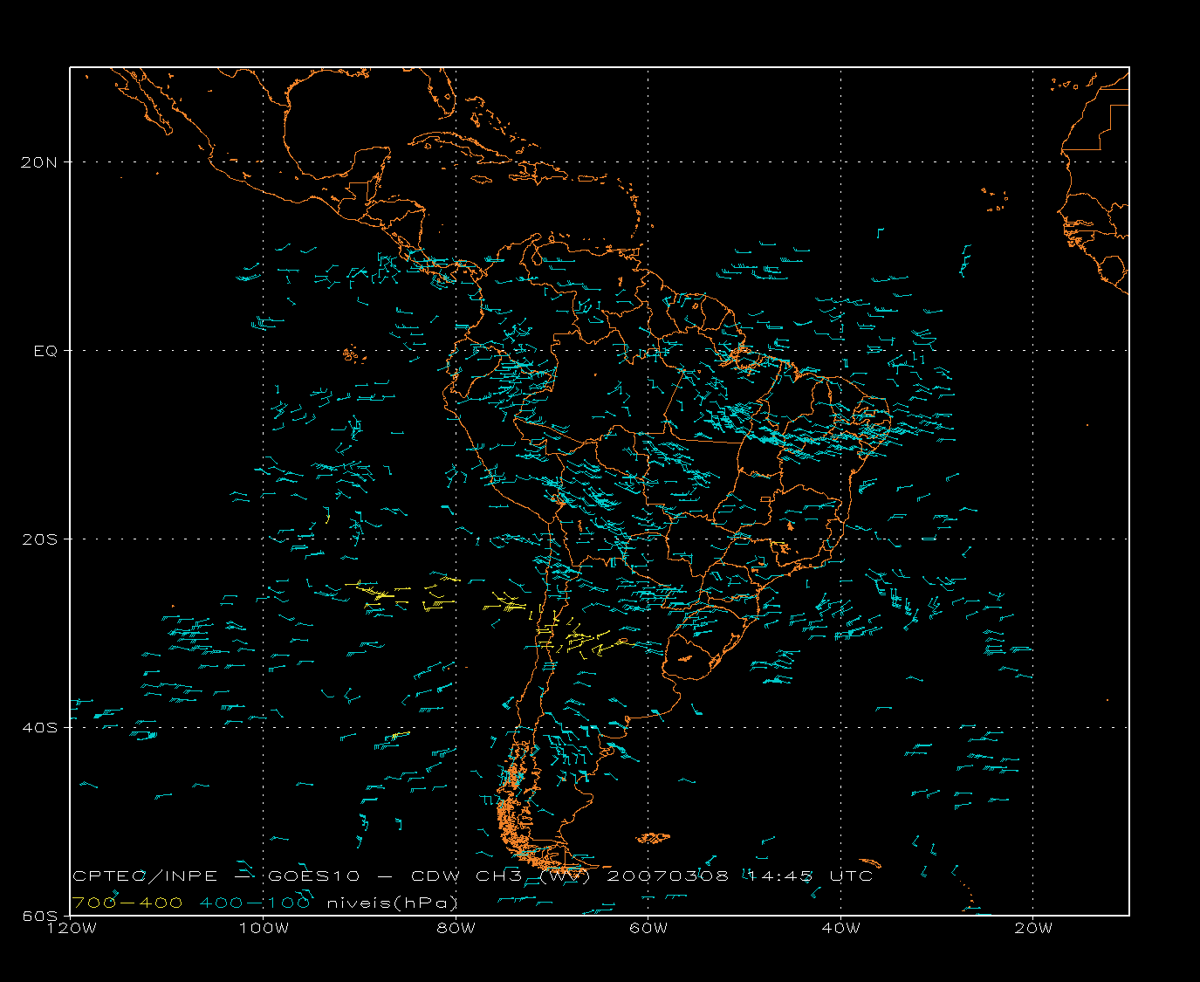Click the cyan 400-100 level legend

tap(255, 903)
